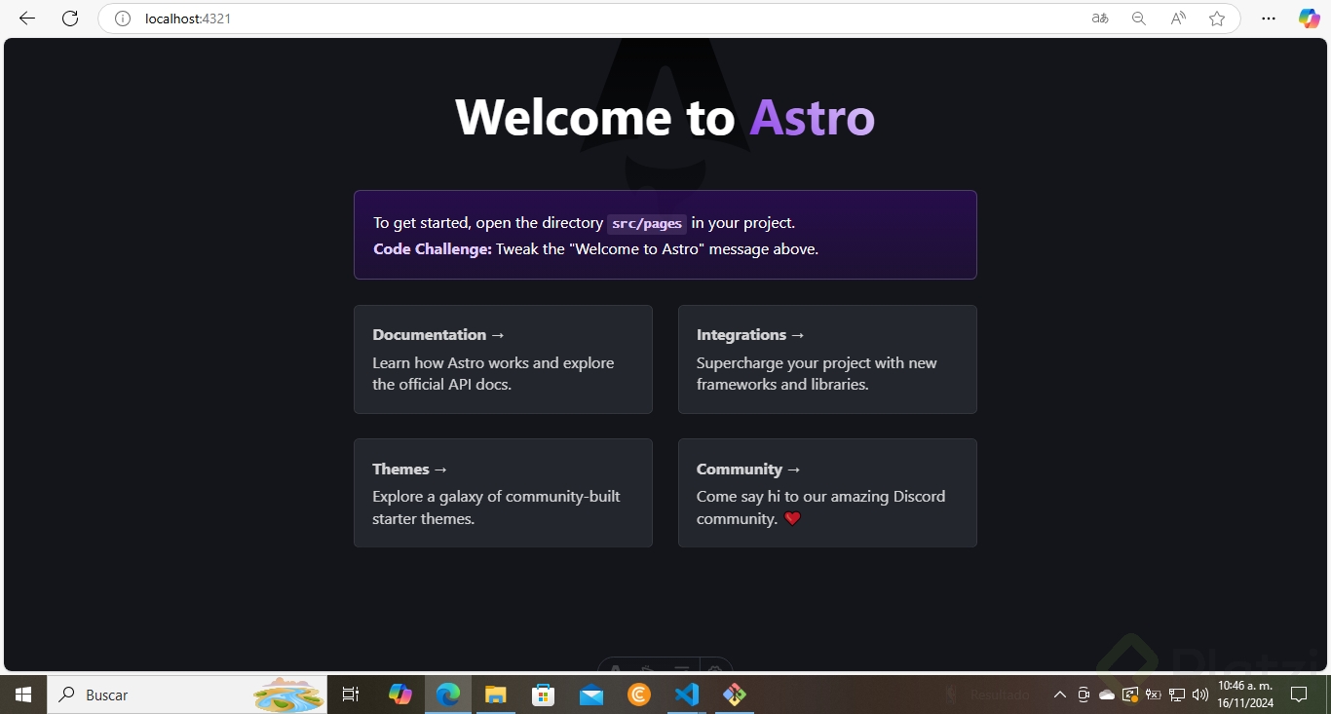Show hidden system tray icons

click(1060, 695)
